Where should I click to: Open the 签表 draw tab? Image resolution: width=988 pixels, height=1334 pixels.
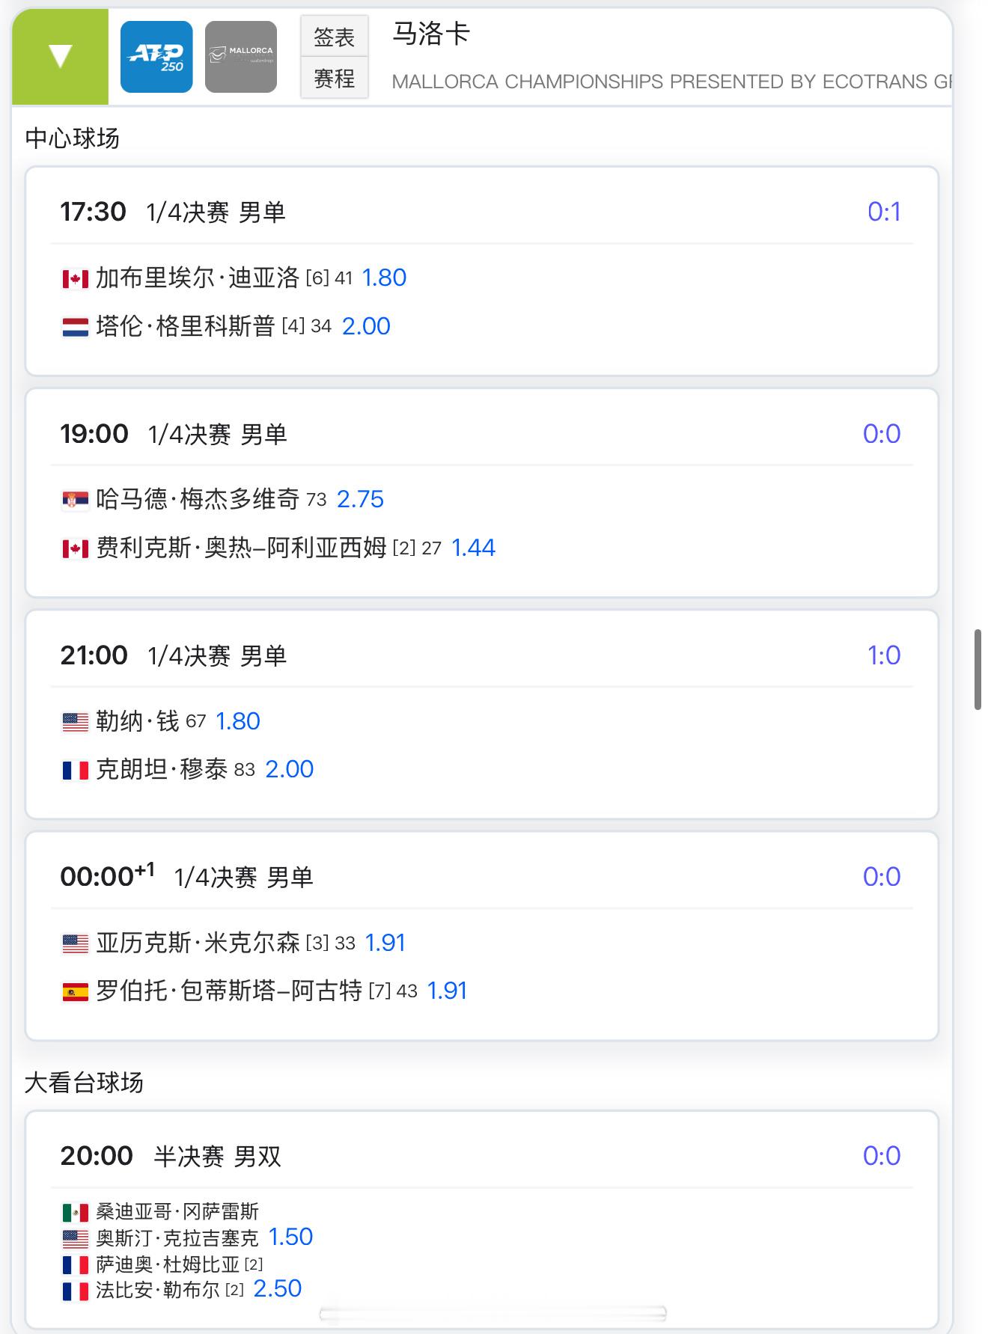coord(334,37)
